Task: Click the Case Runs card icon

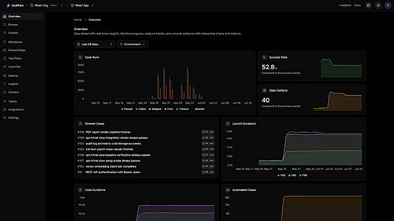Action: 80,58
